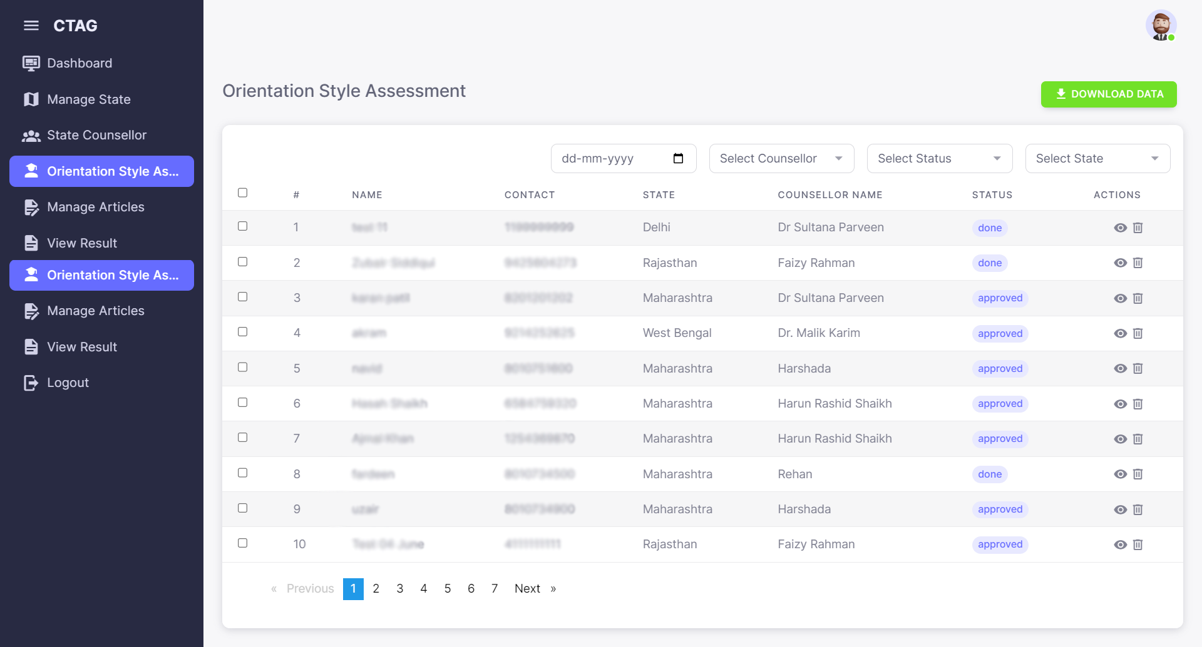View details of row 2 entry
The image size is (1202, 647).
(1121, 263)
